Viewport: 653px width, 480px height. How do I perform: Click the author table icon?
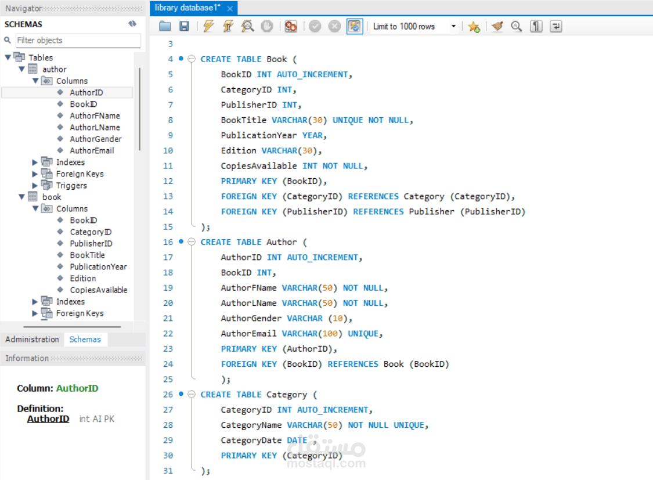click(33, 68)
